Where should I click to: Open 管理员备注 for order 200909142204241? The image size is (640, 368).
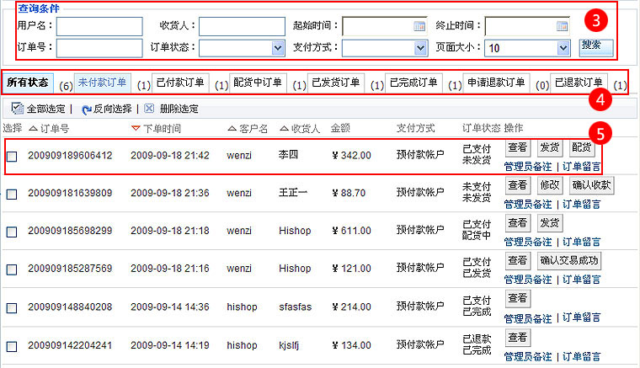coord(528,357)
